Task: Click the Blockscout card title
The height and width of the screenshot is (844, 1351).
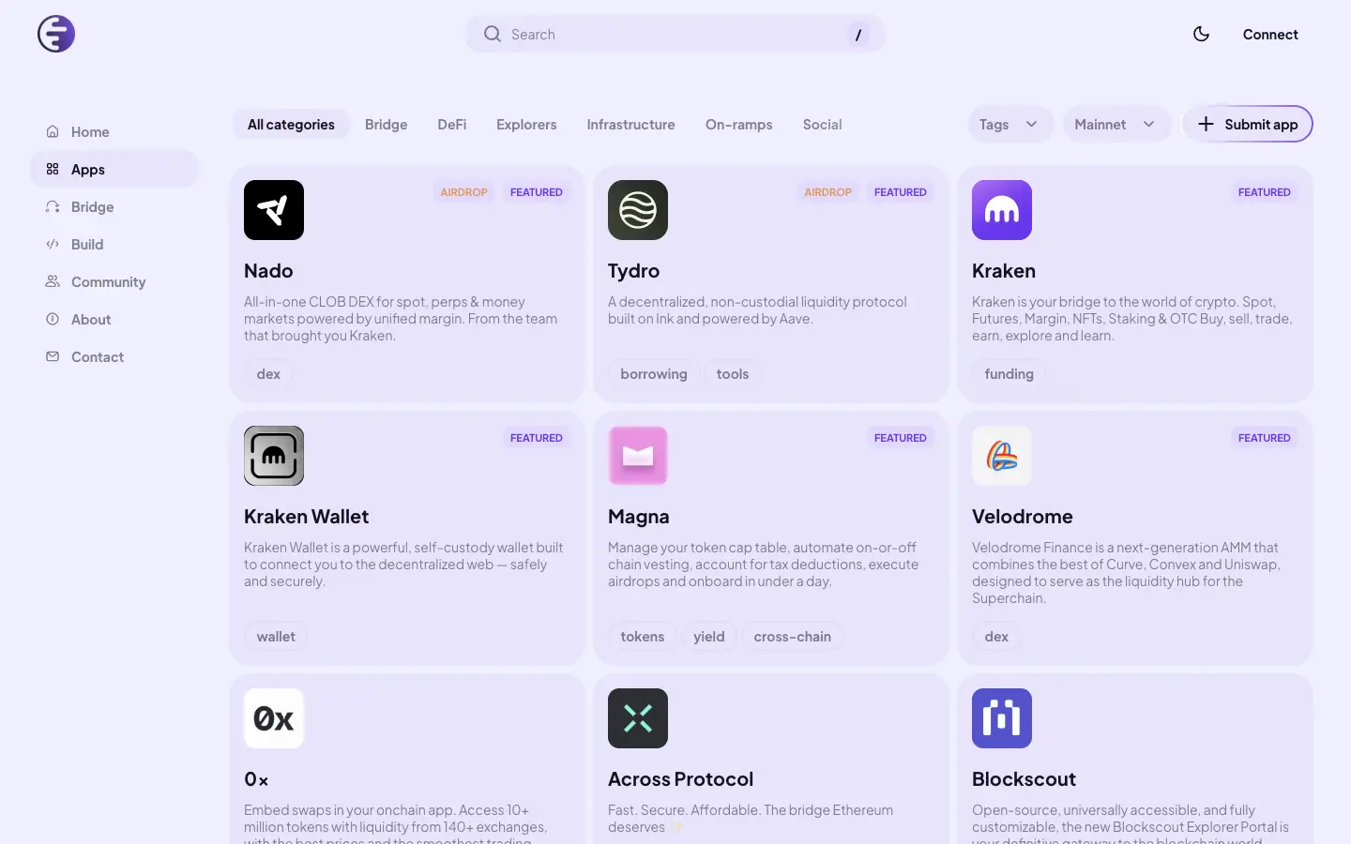Action: (1024, 779)
